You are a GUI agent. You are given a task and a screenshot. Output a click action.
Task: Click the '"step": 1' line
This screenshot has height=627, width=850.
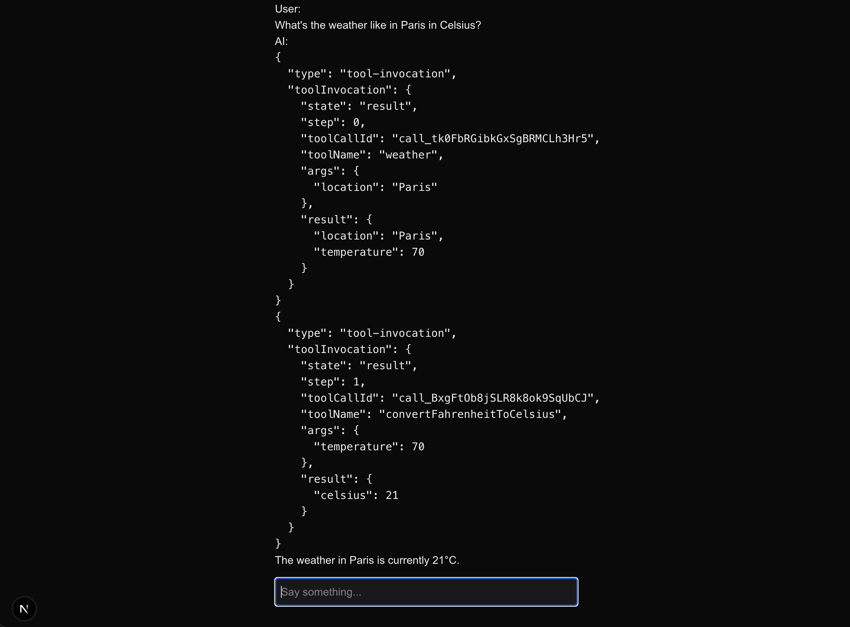point(332,382)
